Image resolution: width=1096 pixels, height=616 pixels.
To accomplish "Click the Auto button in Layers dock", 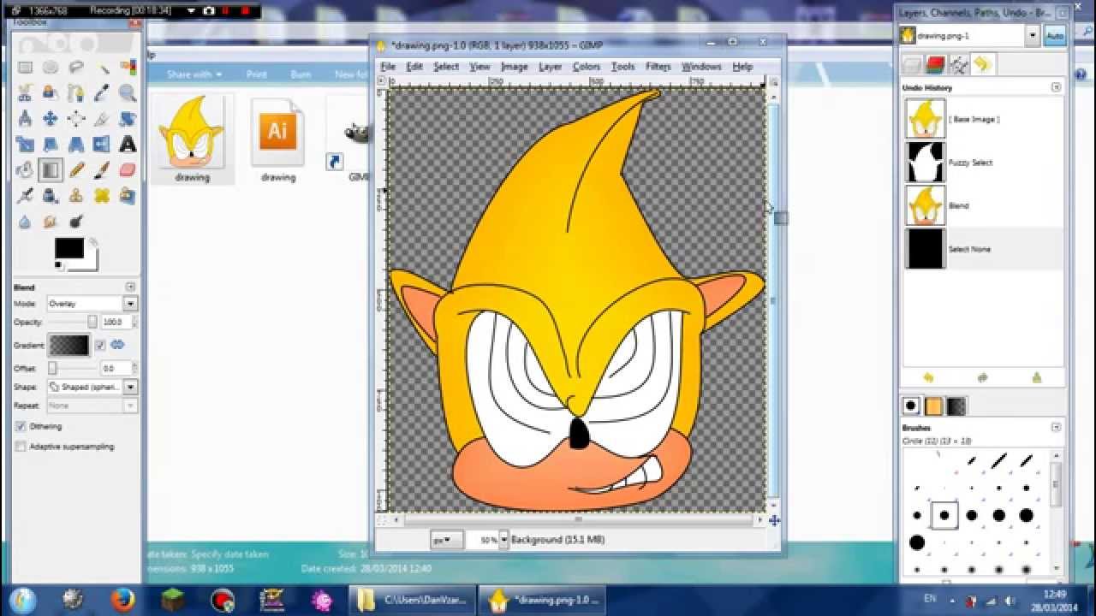I will (1055, 36).
